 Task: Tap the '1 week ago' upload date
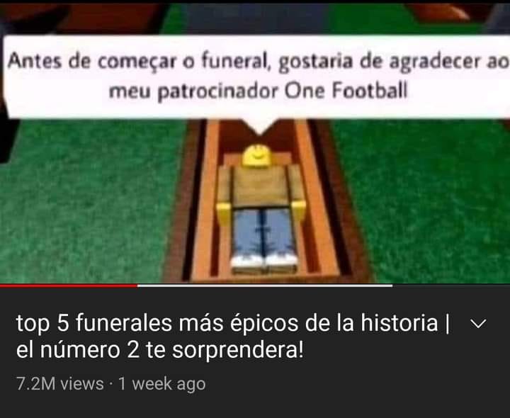(162, 384)
